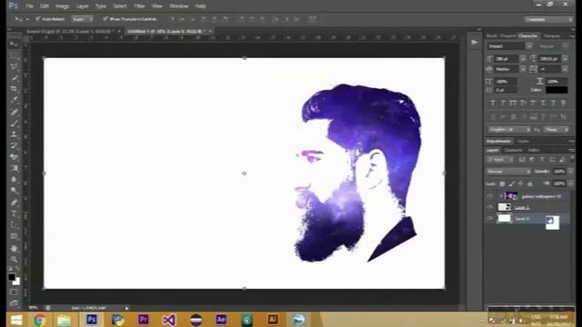Select the Eraser tool
582x327 pixels.
(15, 157)
